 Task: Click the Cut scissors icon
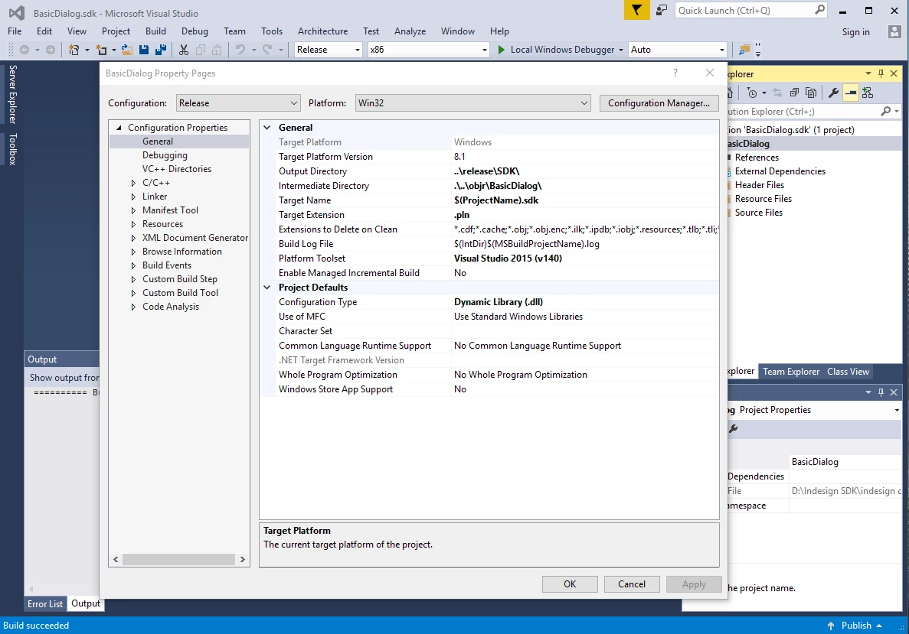tap(184, 50)
